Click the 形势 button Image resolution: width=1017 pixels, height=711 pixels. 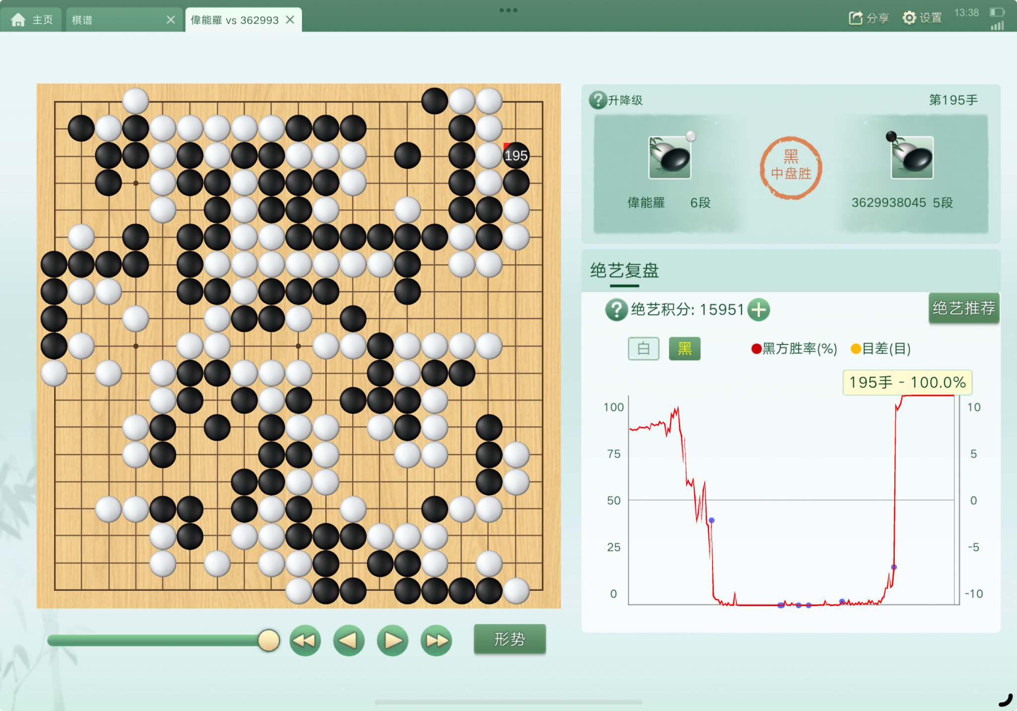point(509,639)
